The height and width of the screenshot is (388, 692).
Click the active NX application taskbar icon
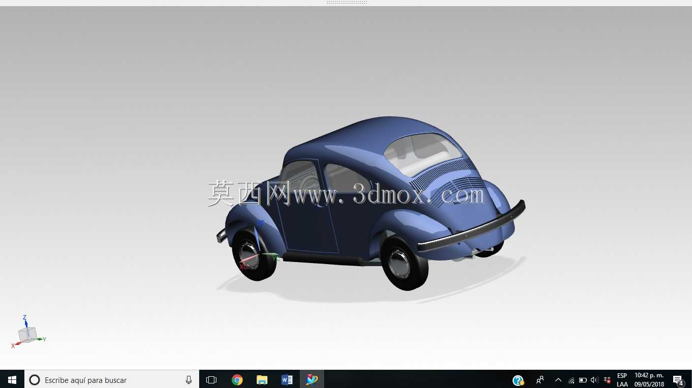(x=311, y=379)
